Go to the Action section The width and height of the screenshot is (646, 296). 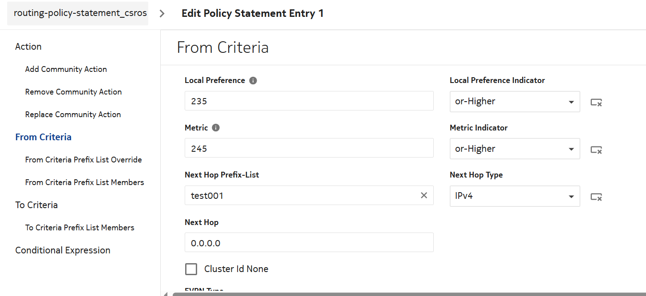click(x=28, y=47)
